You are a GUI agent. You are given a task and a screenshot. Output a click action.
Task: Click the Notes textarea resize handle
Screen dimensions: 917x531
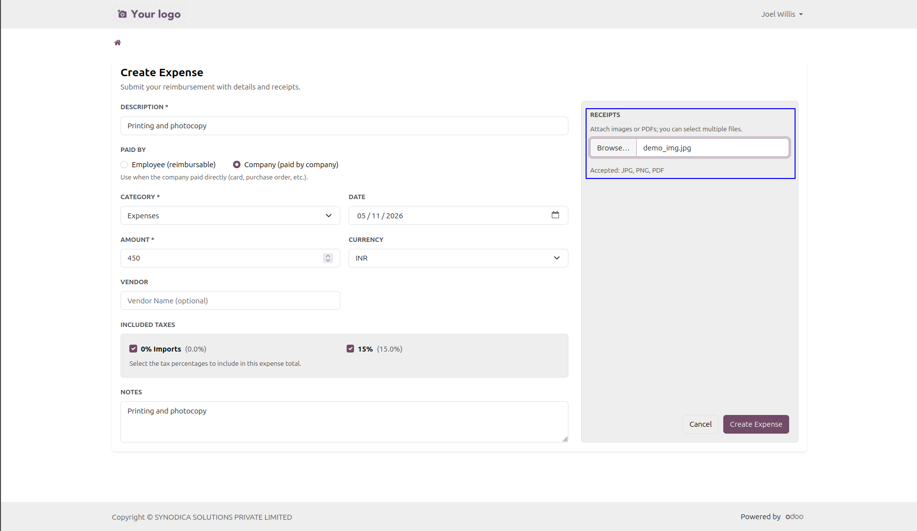(565, 439)
